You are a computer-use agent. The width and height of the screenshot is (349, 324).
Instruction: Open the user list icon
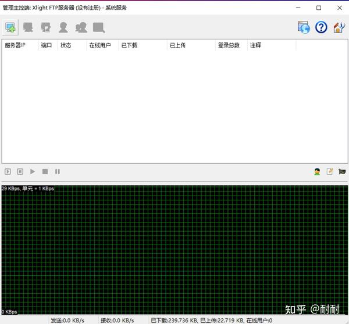coord(63,27)
